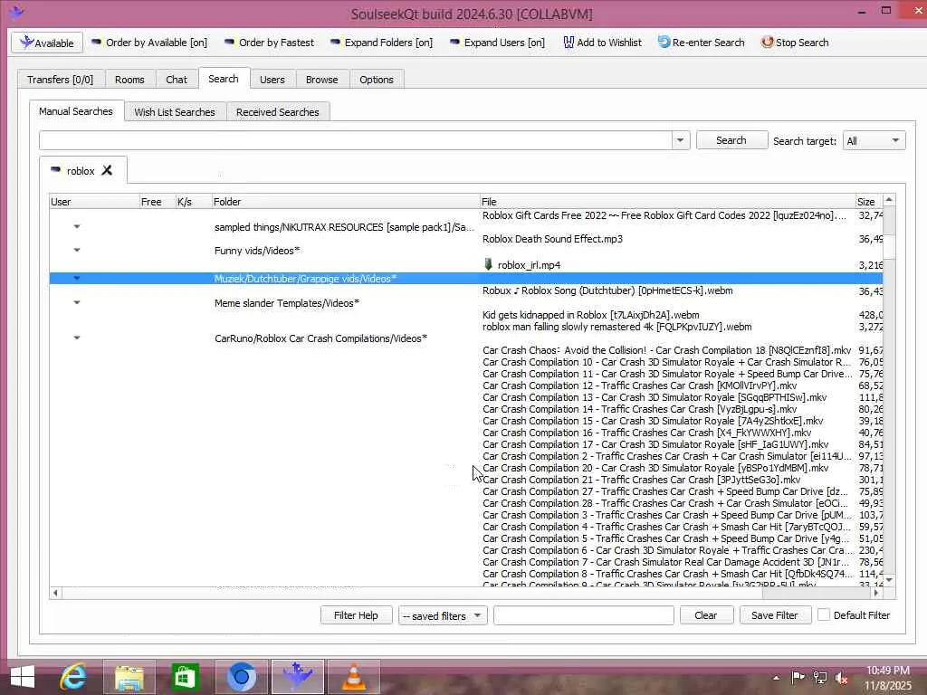Open Windows Store from taskbar

[x=185, y=677]
